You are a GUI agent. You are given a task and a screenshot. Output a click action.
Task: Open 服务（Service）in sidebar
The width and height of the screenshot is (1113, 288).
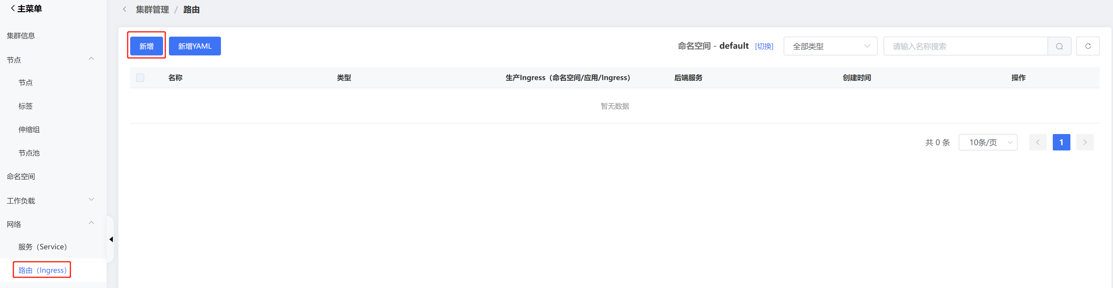point(42,247)
